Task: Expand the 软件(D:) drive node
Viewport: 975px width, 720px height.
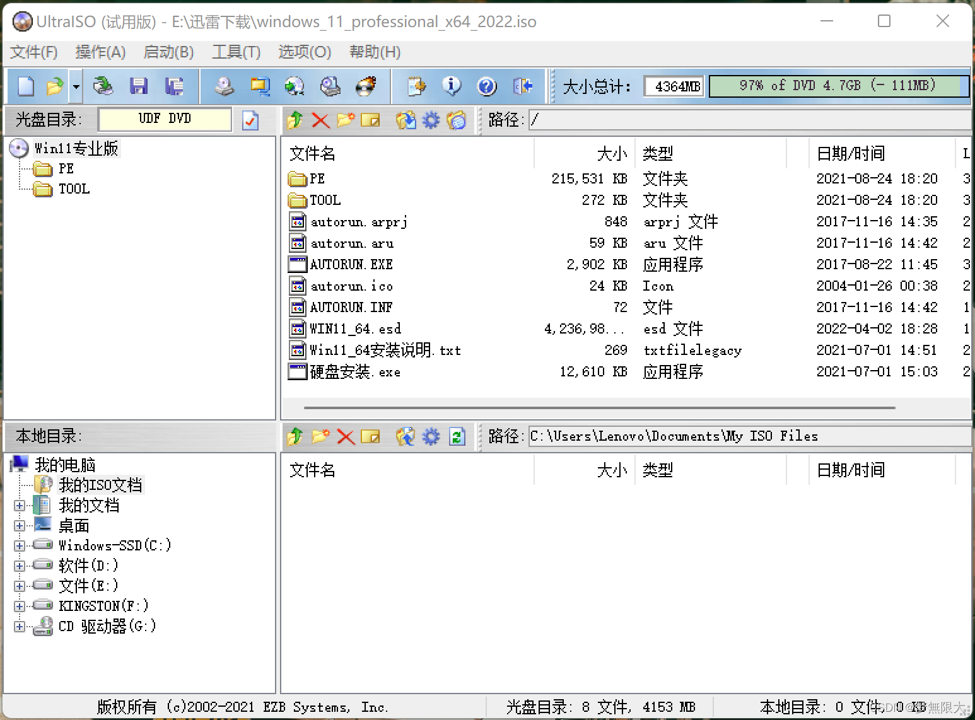Action: pos(20,566)
